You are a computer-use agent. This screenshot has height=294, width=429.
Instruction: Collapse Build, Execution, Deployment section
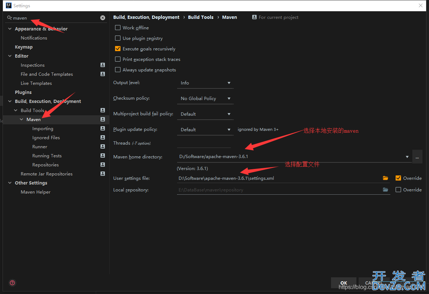point(10,102)
